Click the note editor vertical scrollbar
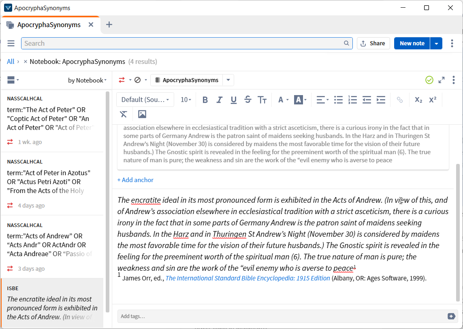Image resolution: width=463 pixels, height=329 pixels. pos(458,233)
